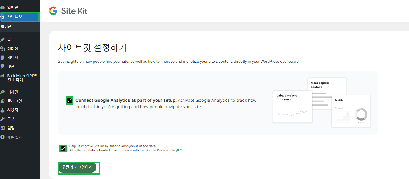The image size is (409, 179).
Task: Click the Google G icon in the sidebar
Action: click(x=3, y=17)
